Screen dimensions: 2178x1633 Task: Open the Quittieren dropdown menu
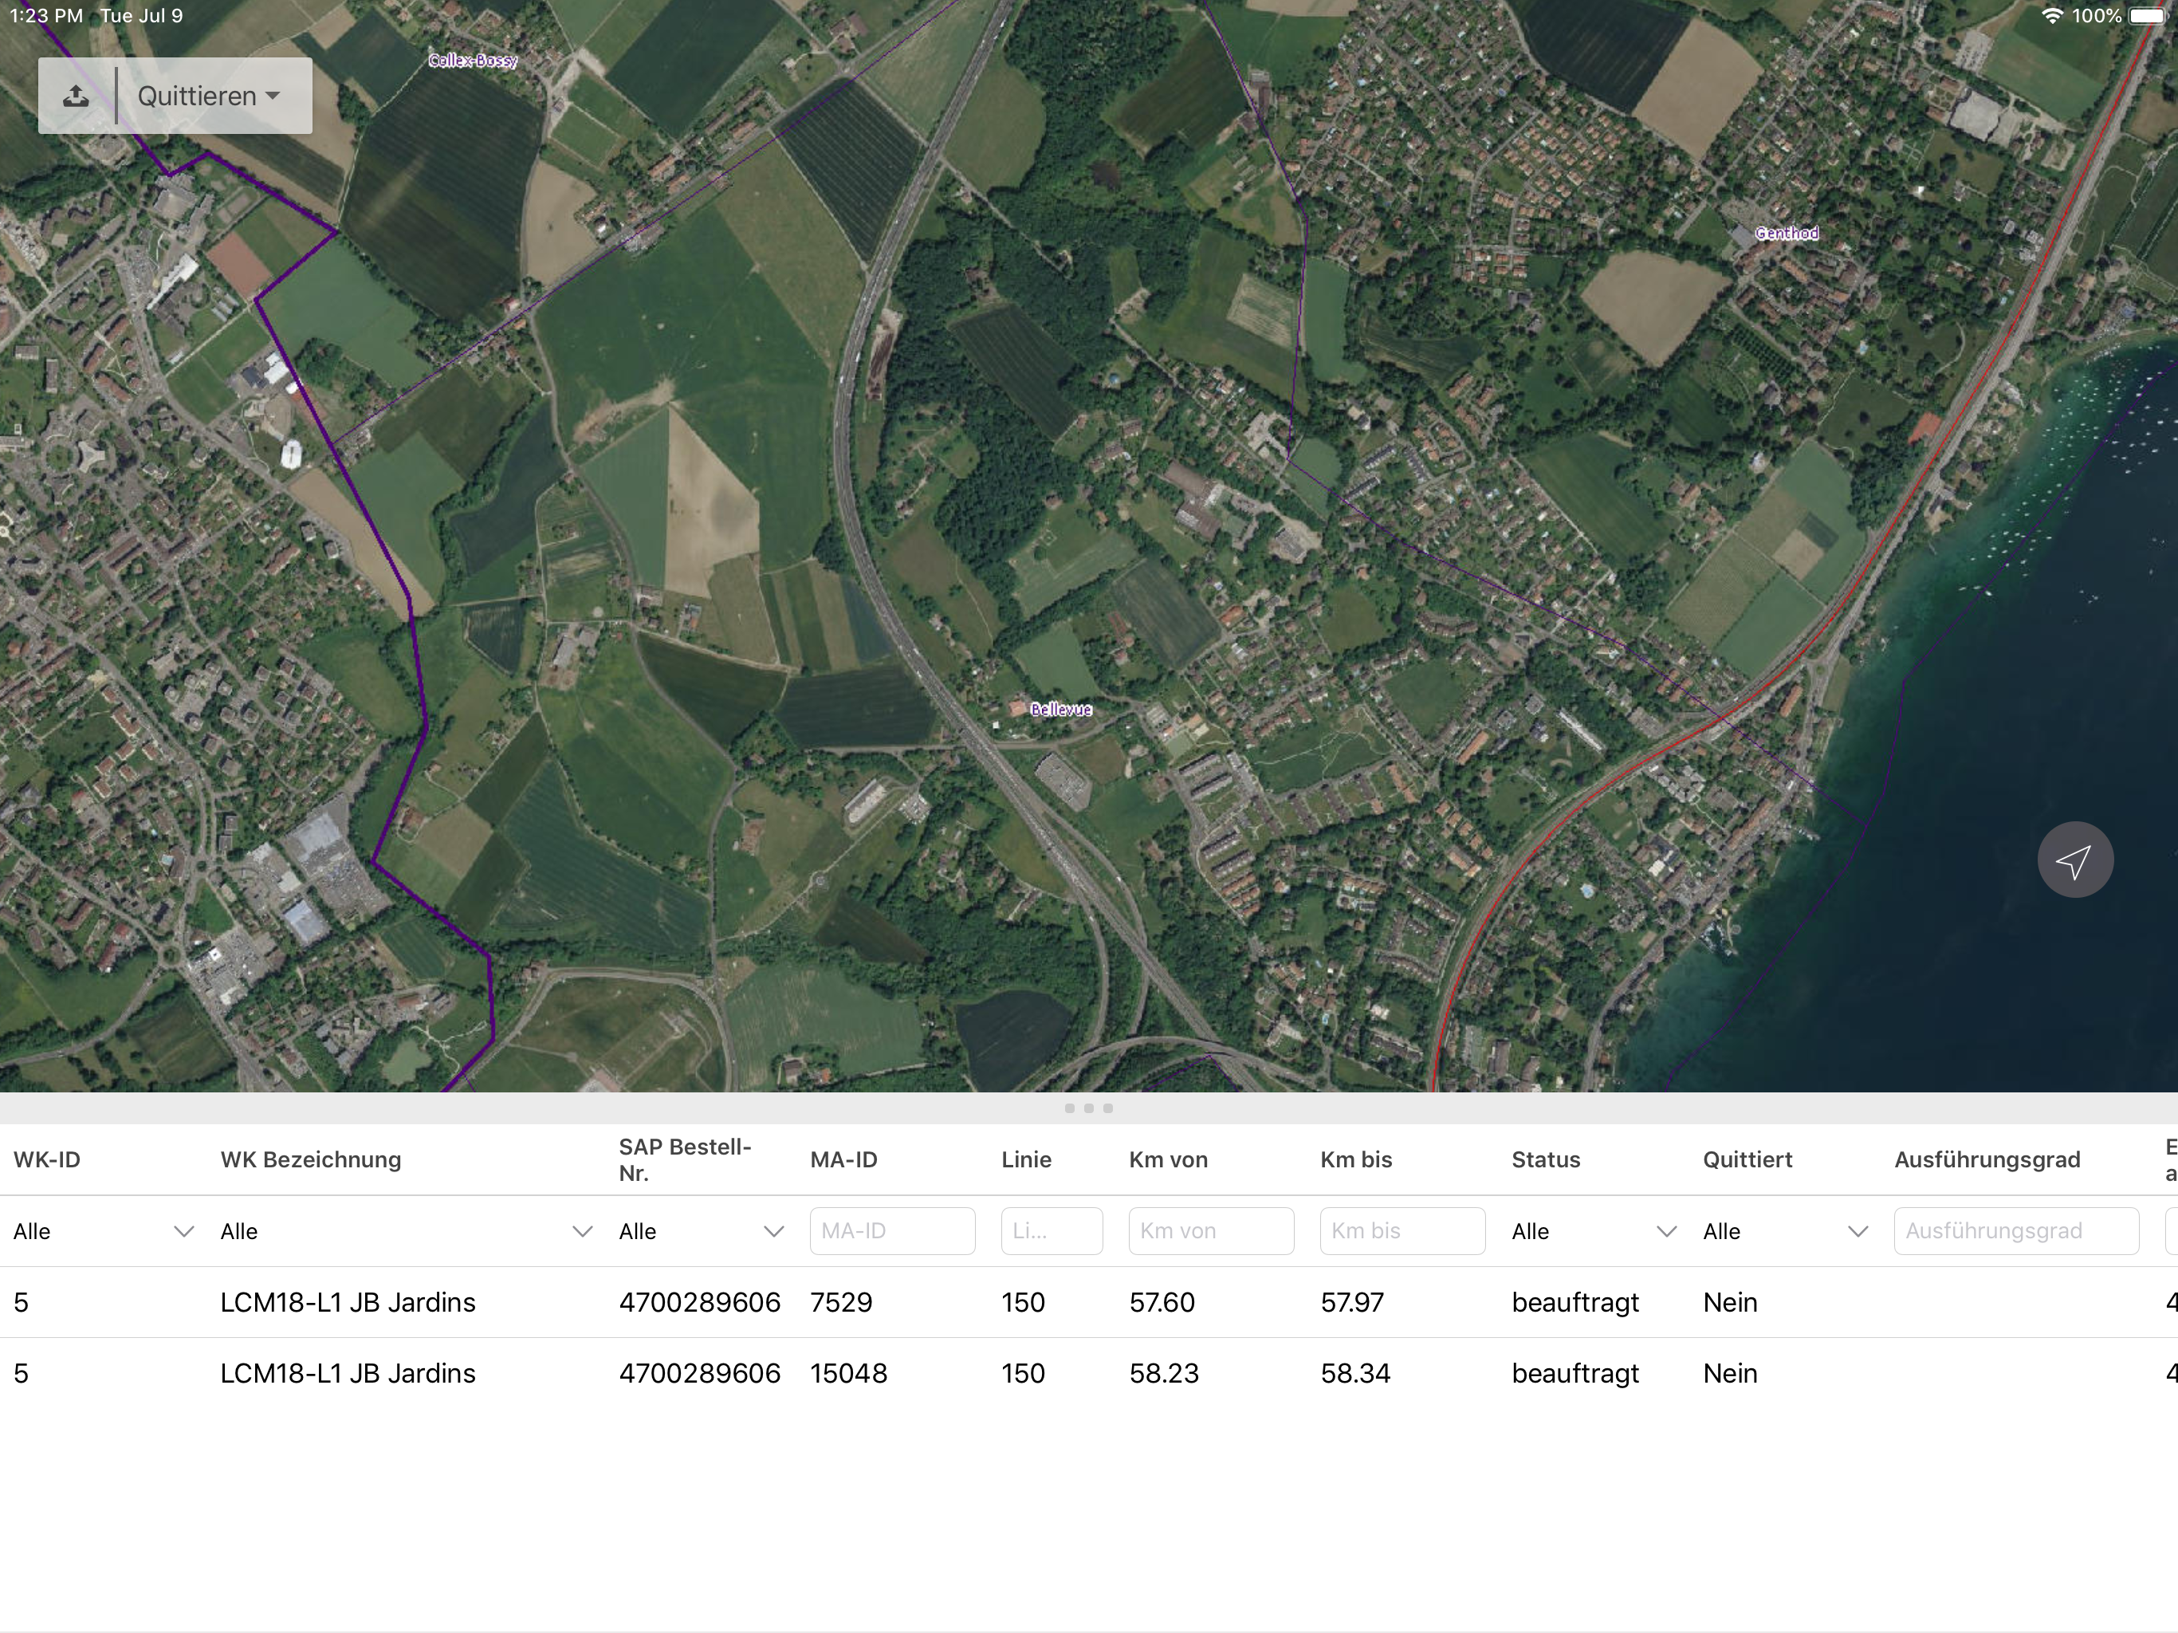(x=210, y=96)
